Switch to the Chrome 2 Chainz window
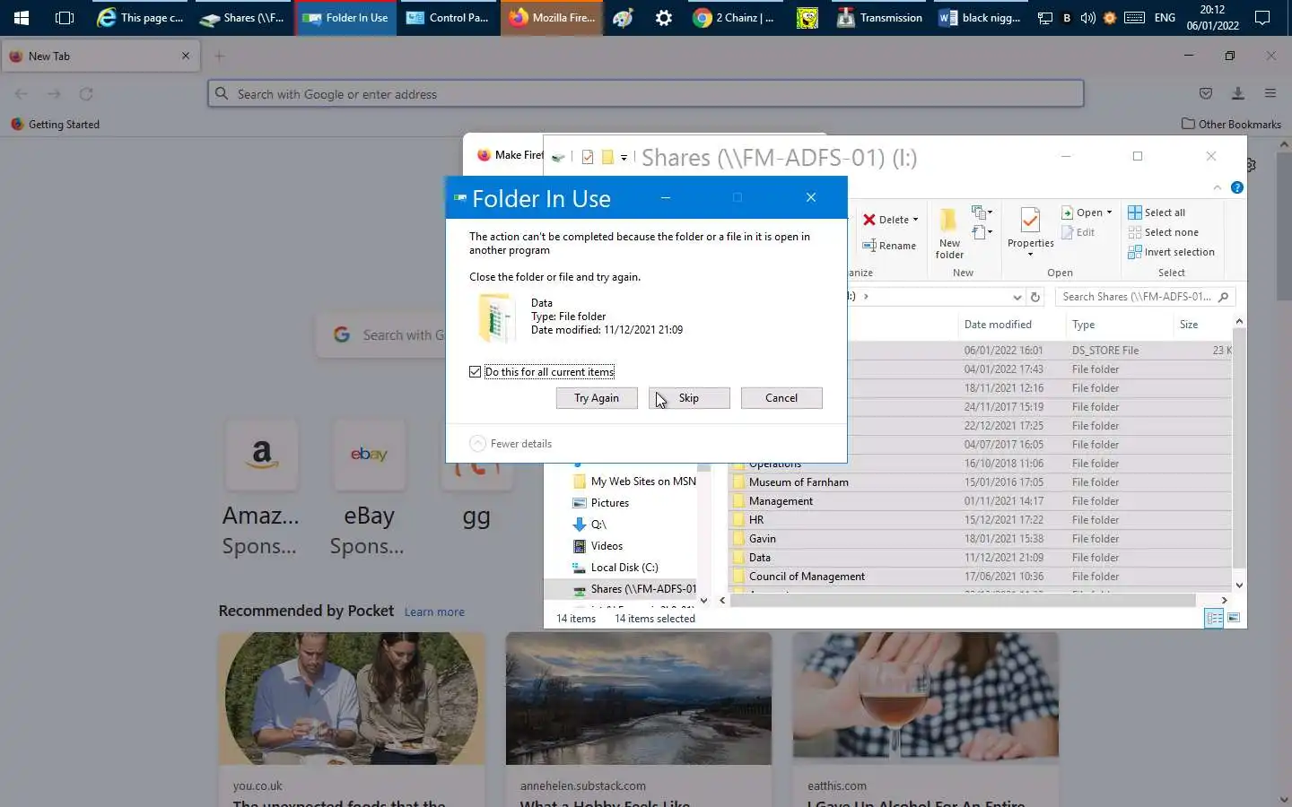 click(735, 17)
